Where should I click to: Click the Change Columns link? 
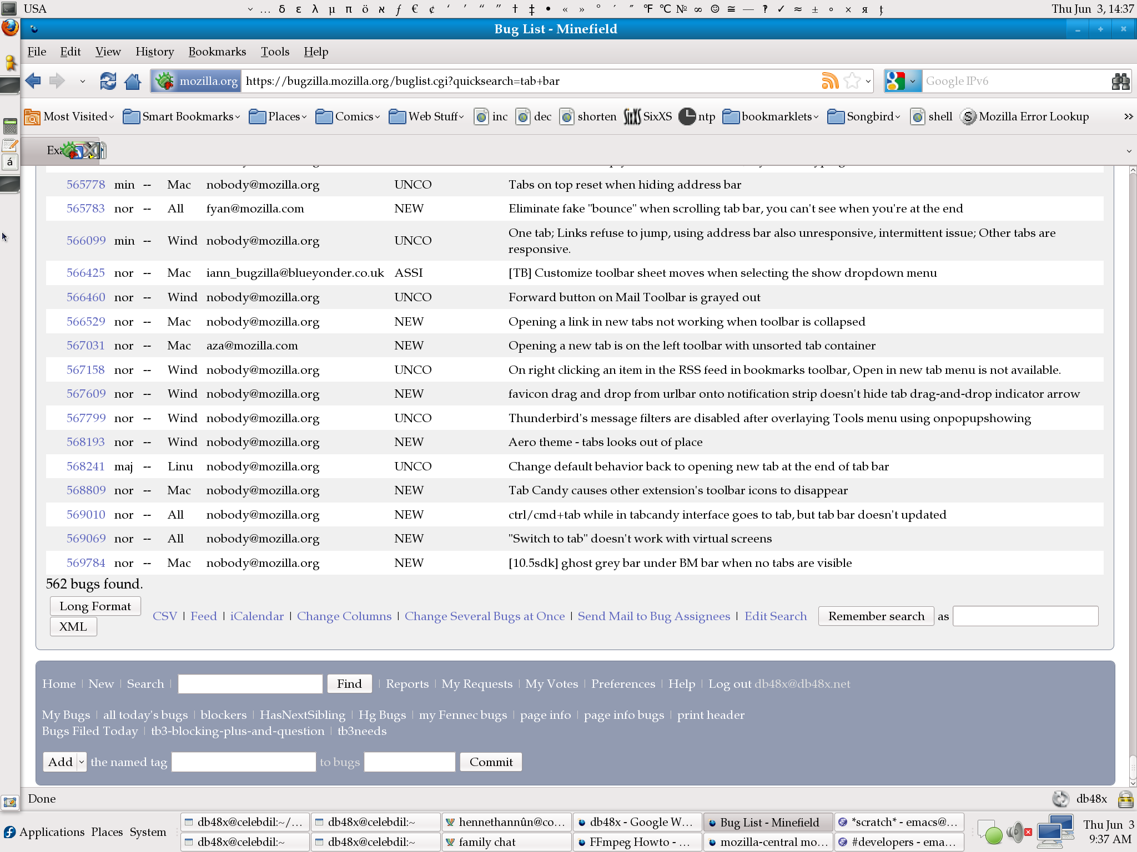click(x=344, y=616)
